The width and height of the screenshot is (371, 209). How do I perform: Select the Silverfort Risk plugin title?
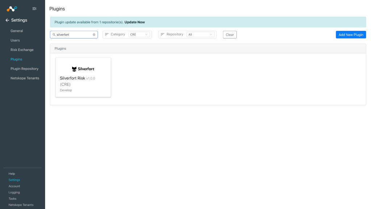point(72,78)
